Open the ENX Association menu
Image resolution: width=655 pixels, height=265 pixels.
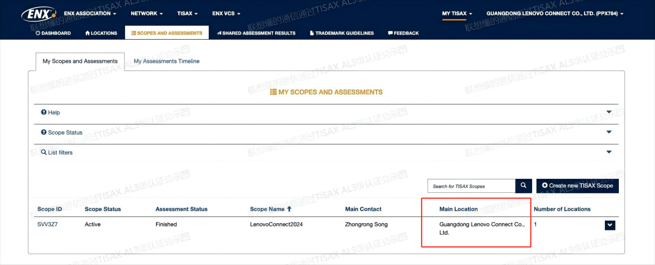90,13
